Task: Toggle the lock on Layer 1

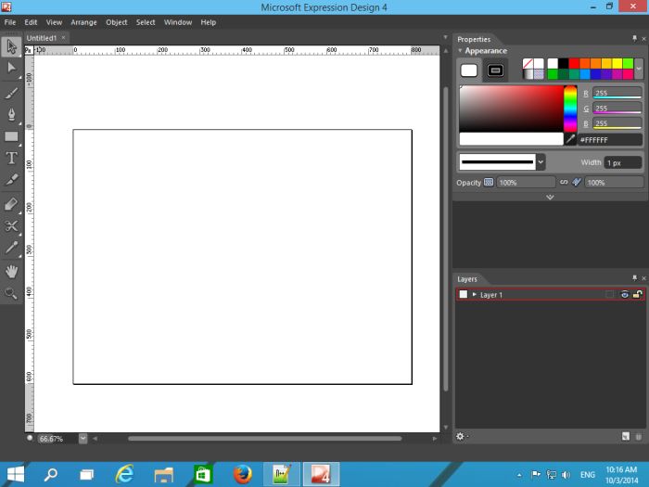Action: click(x=637, y=295)
